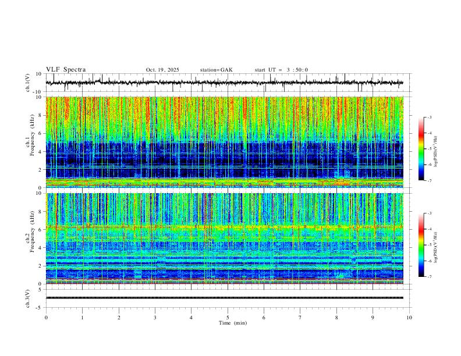Screen dimensions: 461x356
Task: Click time axis tick label "6"
Action: [264, 318]
